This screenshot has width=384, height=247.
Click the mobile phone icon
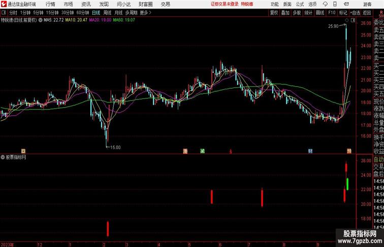(335, 4)
